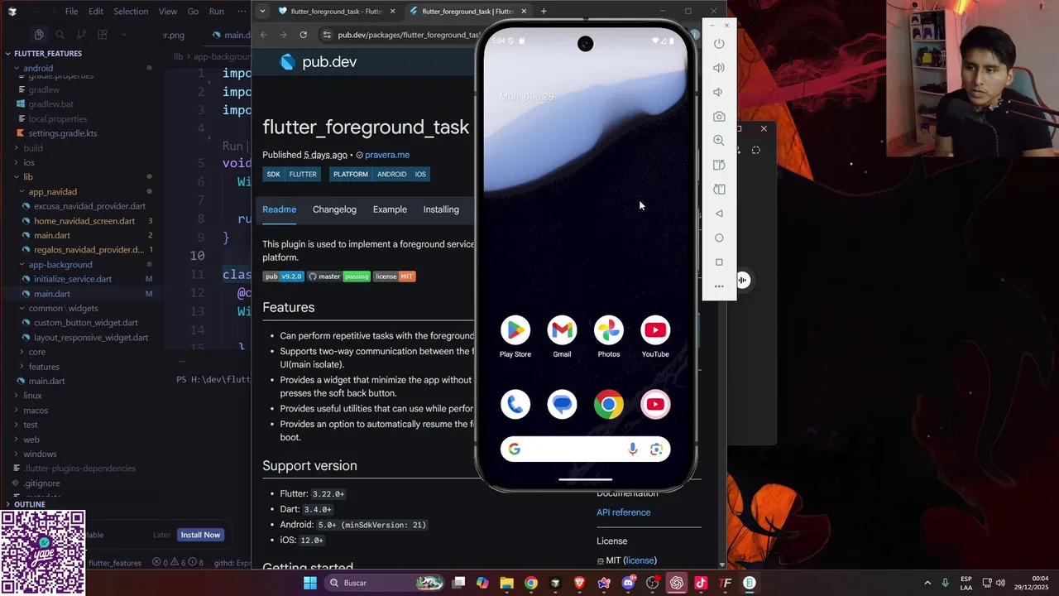Select the Readme tab on pub.dev

(x=280, y=209)
